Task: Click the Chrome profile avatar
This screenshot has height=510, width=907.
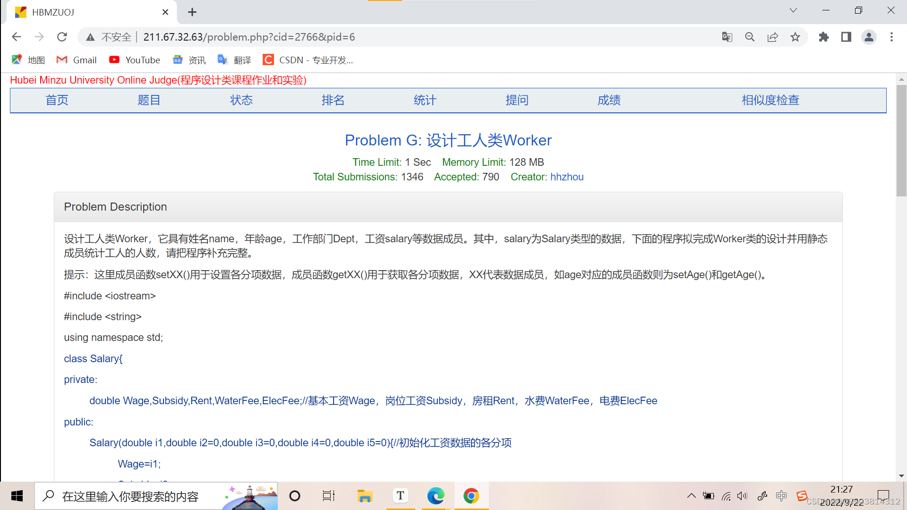Action: (869, 37)
